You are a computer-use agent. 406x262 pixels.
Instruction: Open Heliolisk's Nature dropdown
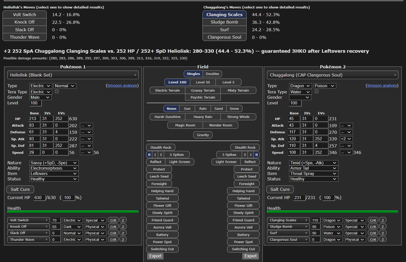point(54,163)
